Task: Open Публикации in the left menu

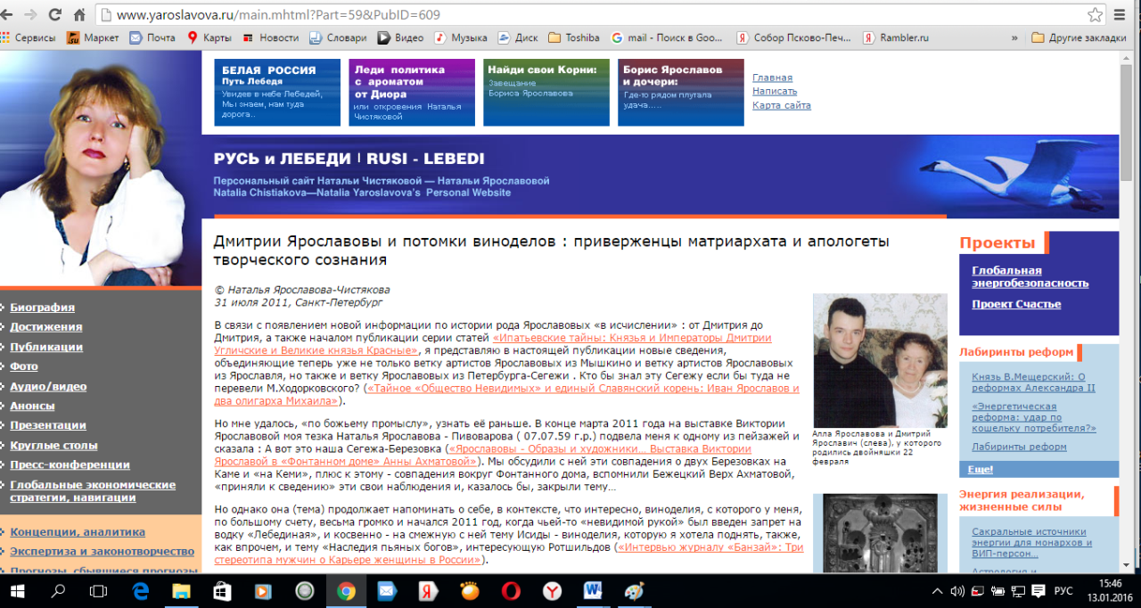Action: tap(46, 347)
